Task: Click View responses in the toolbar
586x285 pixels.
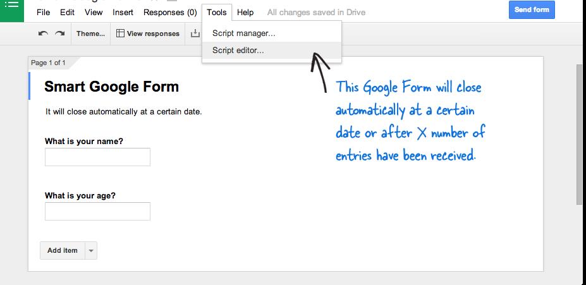Action: pyautogui.click(x=148, y=33)
